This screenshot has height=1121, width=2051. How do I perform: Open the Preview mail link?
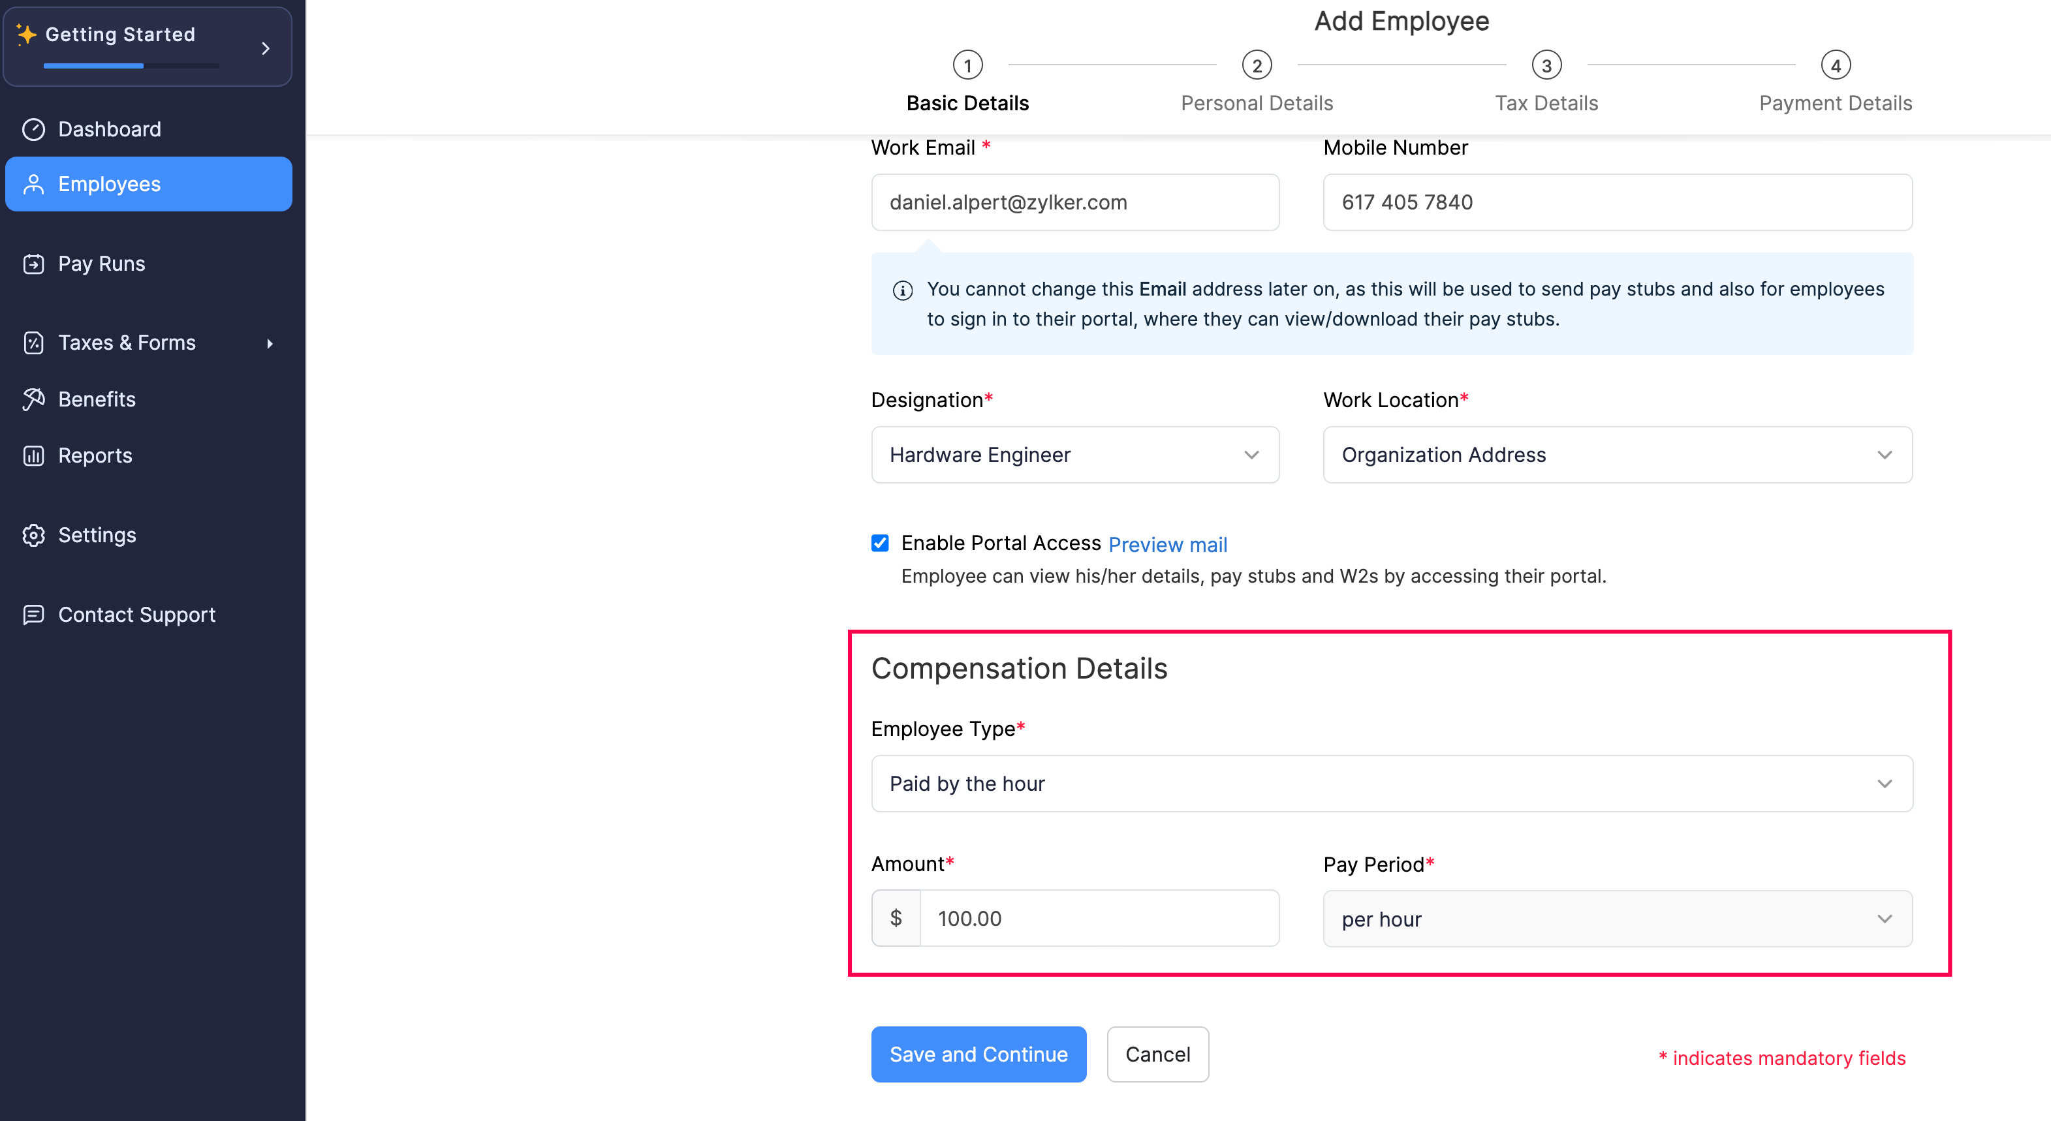[x=1167, y=545]
